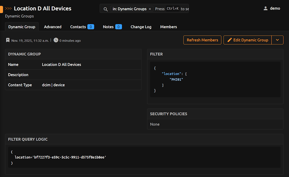Click the search magnifier icon
This screenshot has width=289, height=177.
pos(106,9)
